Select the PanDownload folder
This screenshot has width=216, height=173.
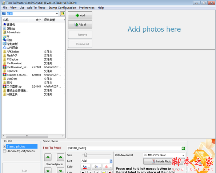tap(12, 64)
